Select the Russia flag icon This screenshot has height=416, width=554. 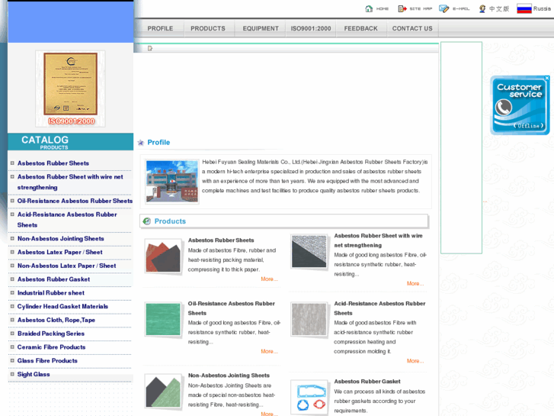(x=524, y=8)
